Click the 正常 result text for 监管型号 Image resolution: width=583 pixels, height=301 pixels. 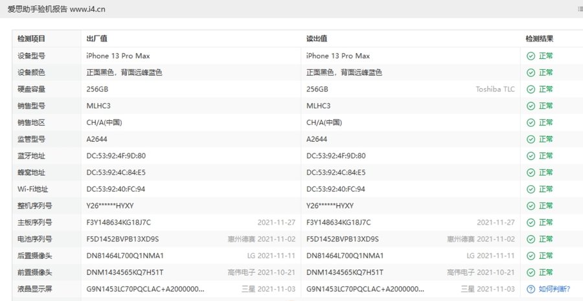(545, 139)
